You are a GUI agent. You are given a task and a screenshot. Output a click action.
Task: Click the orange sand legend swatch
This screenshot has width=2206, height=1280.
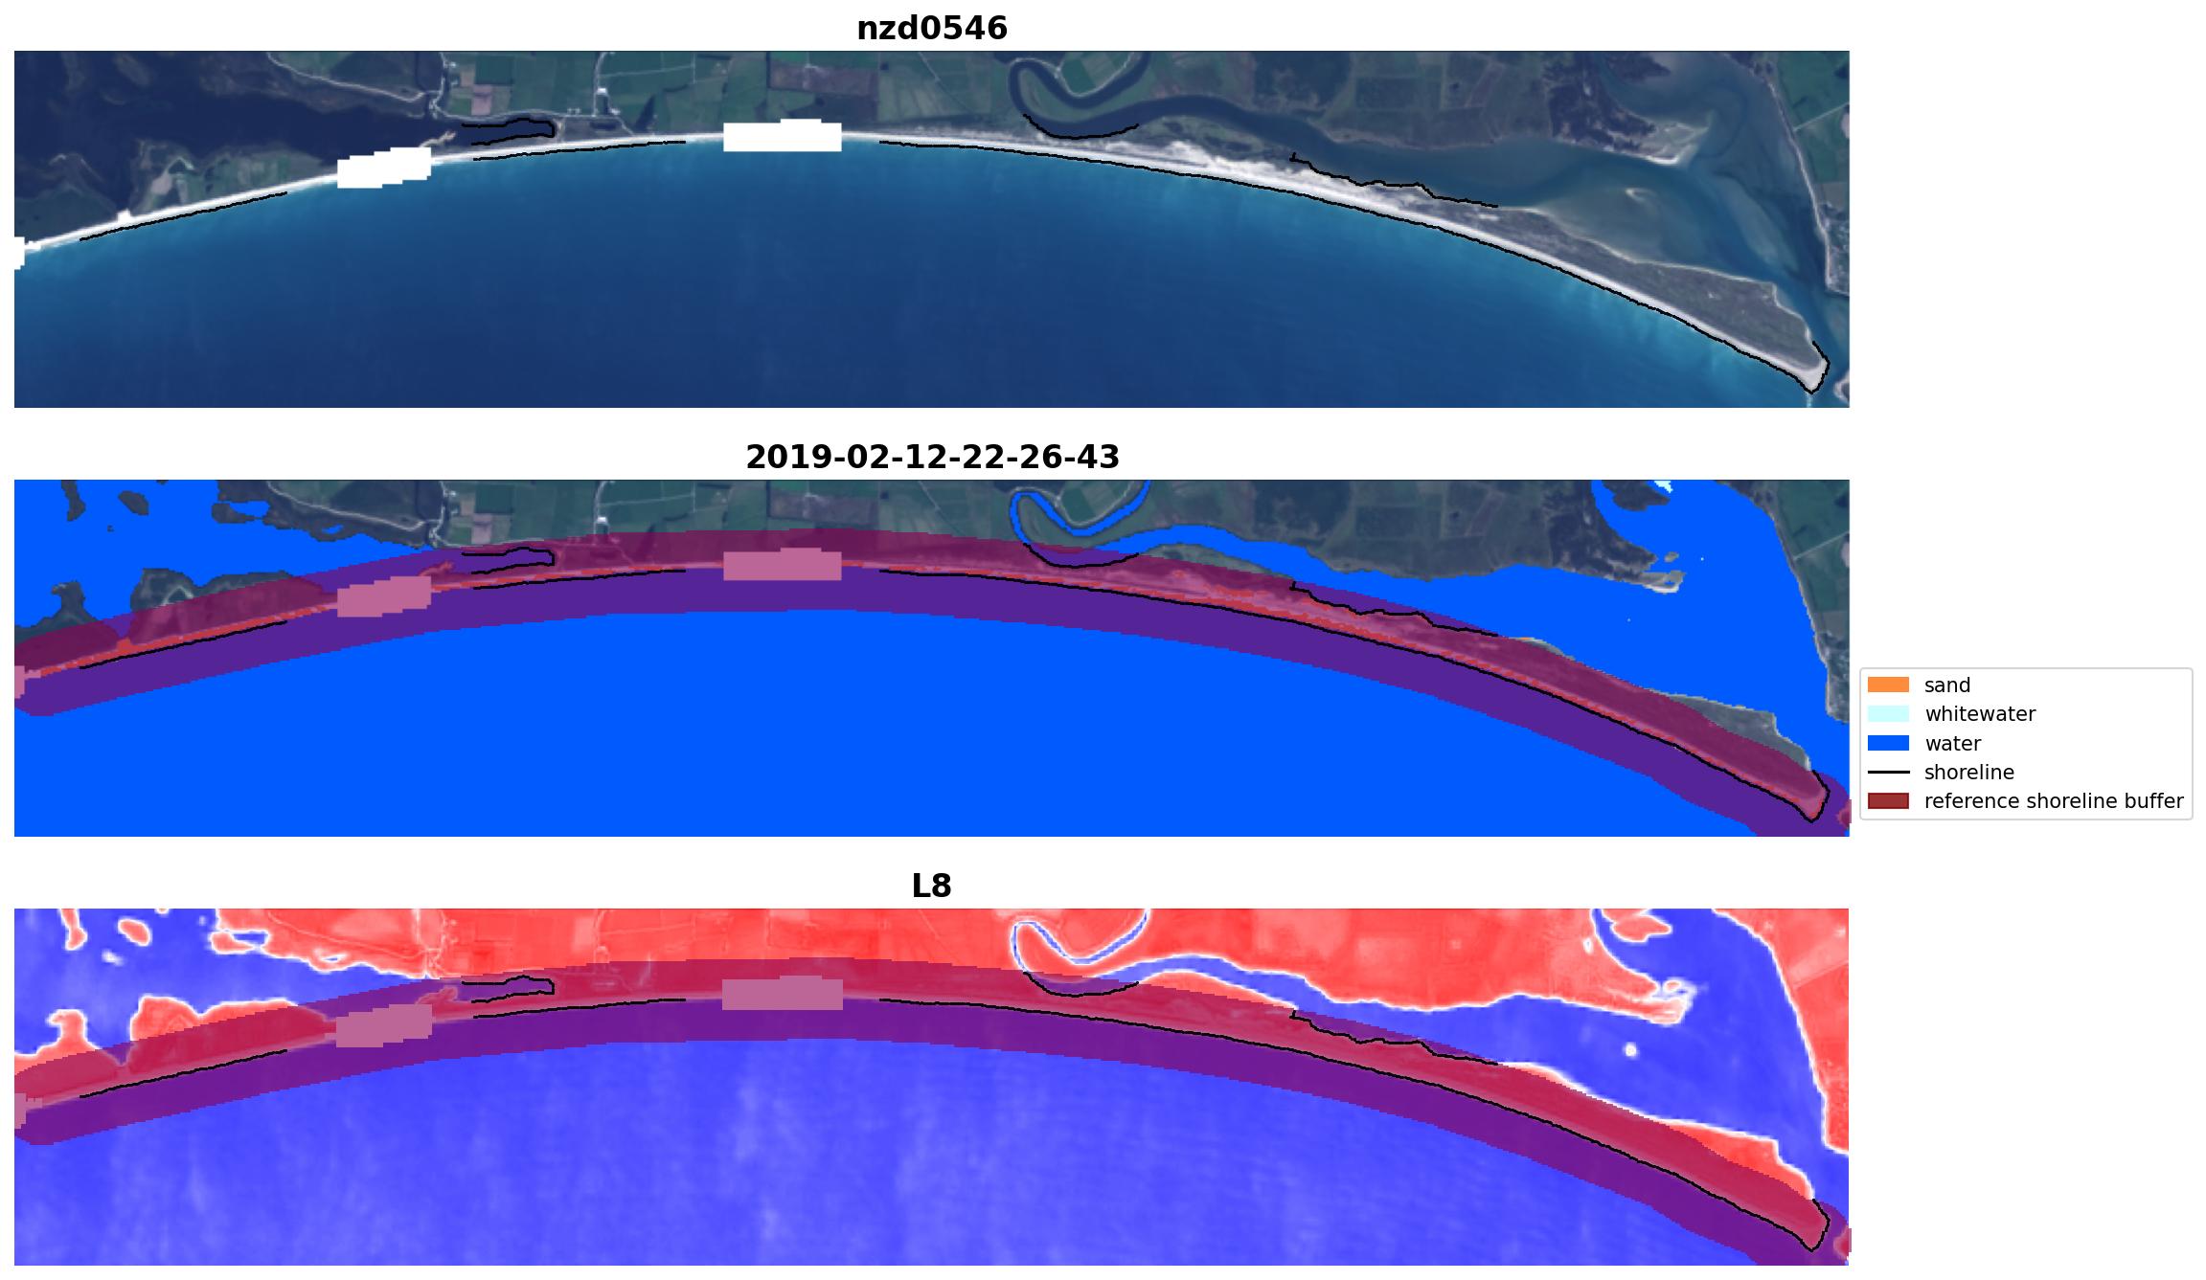pos(1887,685)
